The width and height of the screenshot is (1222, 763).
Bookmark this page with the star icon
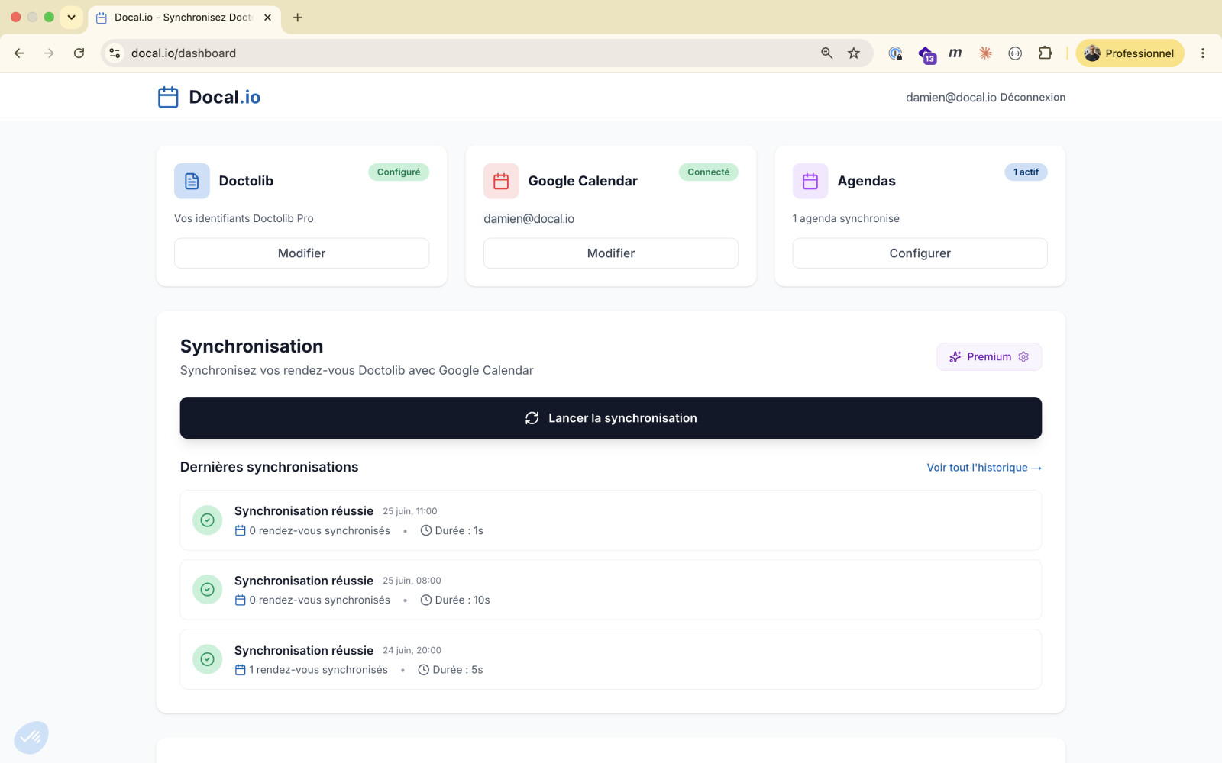tap(854, 53)
